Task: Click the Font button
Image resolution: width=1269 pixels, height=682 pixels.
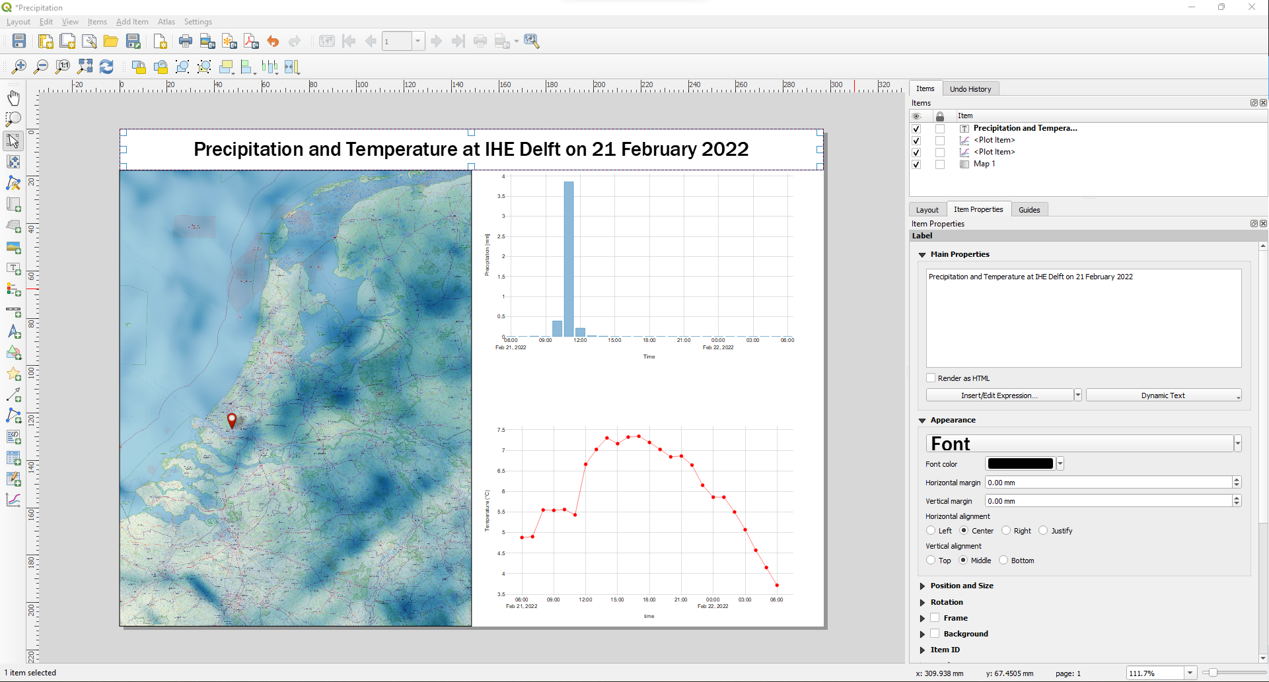Action: coord(1079,444)
